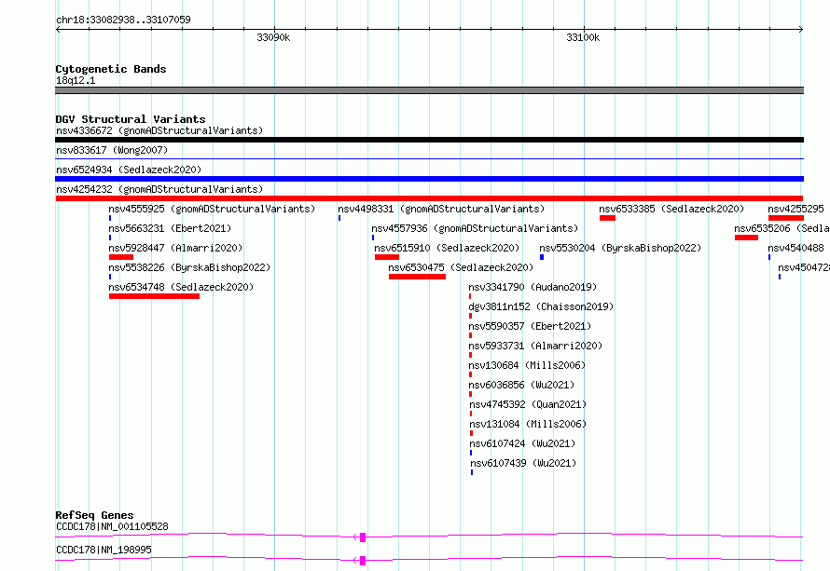Click the nsv6036856 (Wu2021) label

(522, 385)
